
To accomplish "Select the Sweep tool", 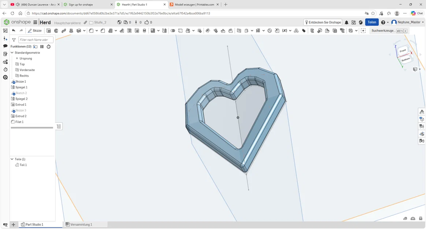I will [x=64, y=31].
